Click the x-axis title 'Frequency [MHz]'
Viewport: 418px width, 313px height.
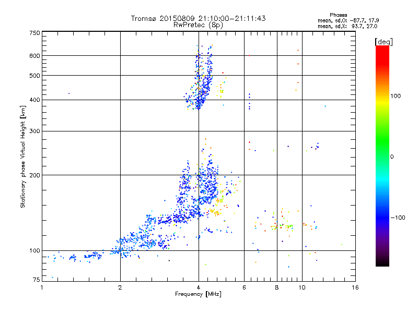click(x=198, y=294)
